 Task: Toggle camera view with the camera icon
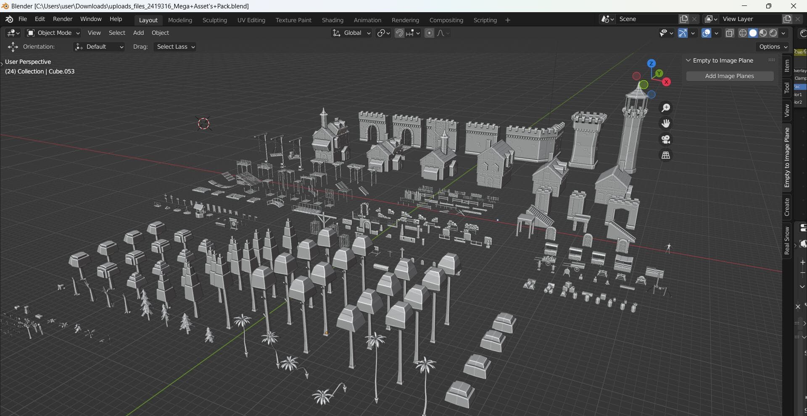pyautogui.click(x=666, y=139)
